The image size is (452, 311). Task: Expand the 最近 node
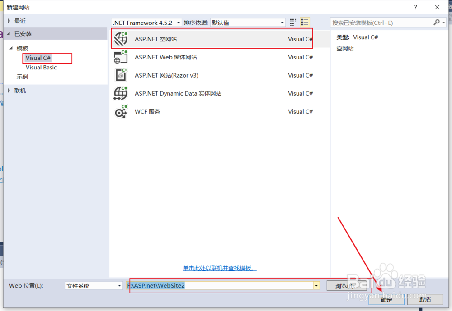[x=9, y=21]
